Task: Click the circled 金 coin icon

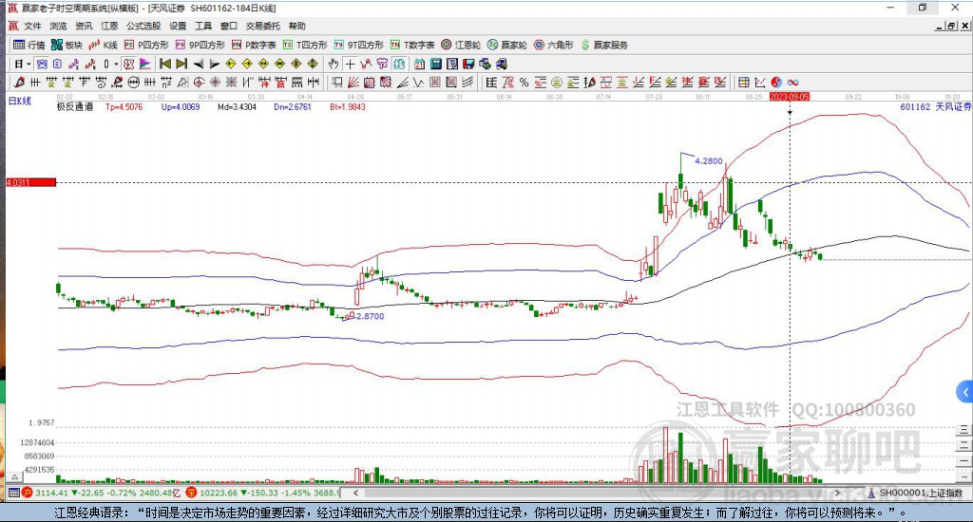Action: tap(557, 82)
